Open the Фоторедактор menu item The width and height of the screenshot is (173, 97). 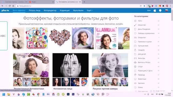(50, 11)
